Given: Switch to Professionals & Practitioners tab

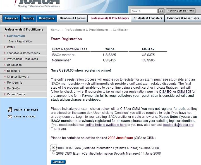Looking at the screenshot, I should (x=110, y=18).
